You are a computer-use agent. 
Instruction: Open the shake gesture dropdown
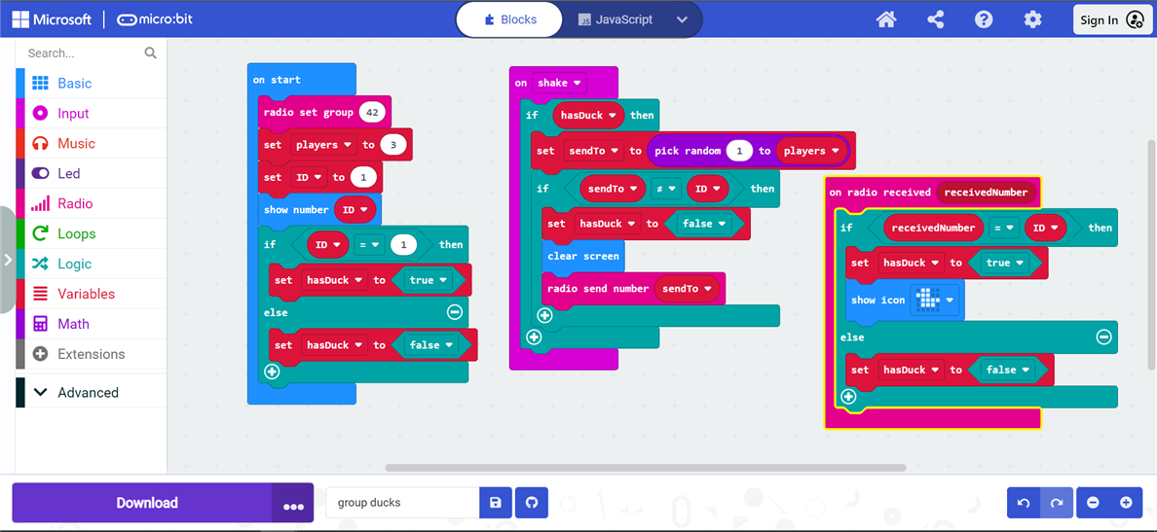560,83
